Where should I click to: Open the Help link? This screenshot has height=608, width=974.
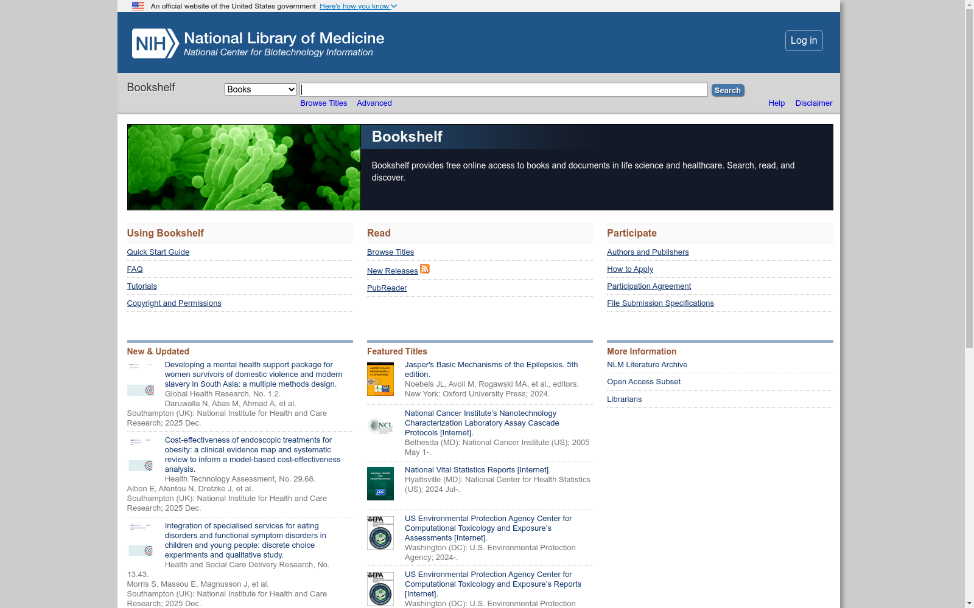pos(777,103)
